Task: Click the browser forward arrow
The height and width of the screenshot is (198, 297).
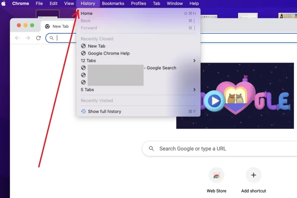Action: tap(28, 38)
